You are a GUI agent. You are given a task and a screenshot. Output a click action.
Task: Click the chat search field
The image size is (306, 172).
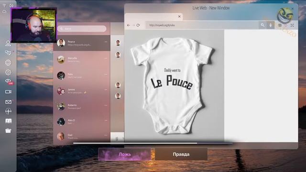coord(82,29)
